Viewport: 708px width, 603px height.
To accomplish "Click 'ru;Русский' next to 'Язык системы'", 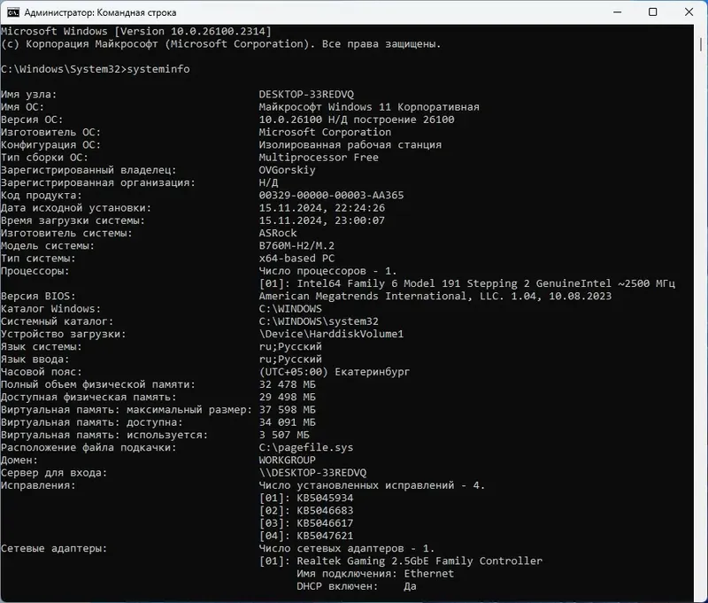I will coord(290,347).
